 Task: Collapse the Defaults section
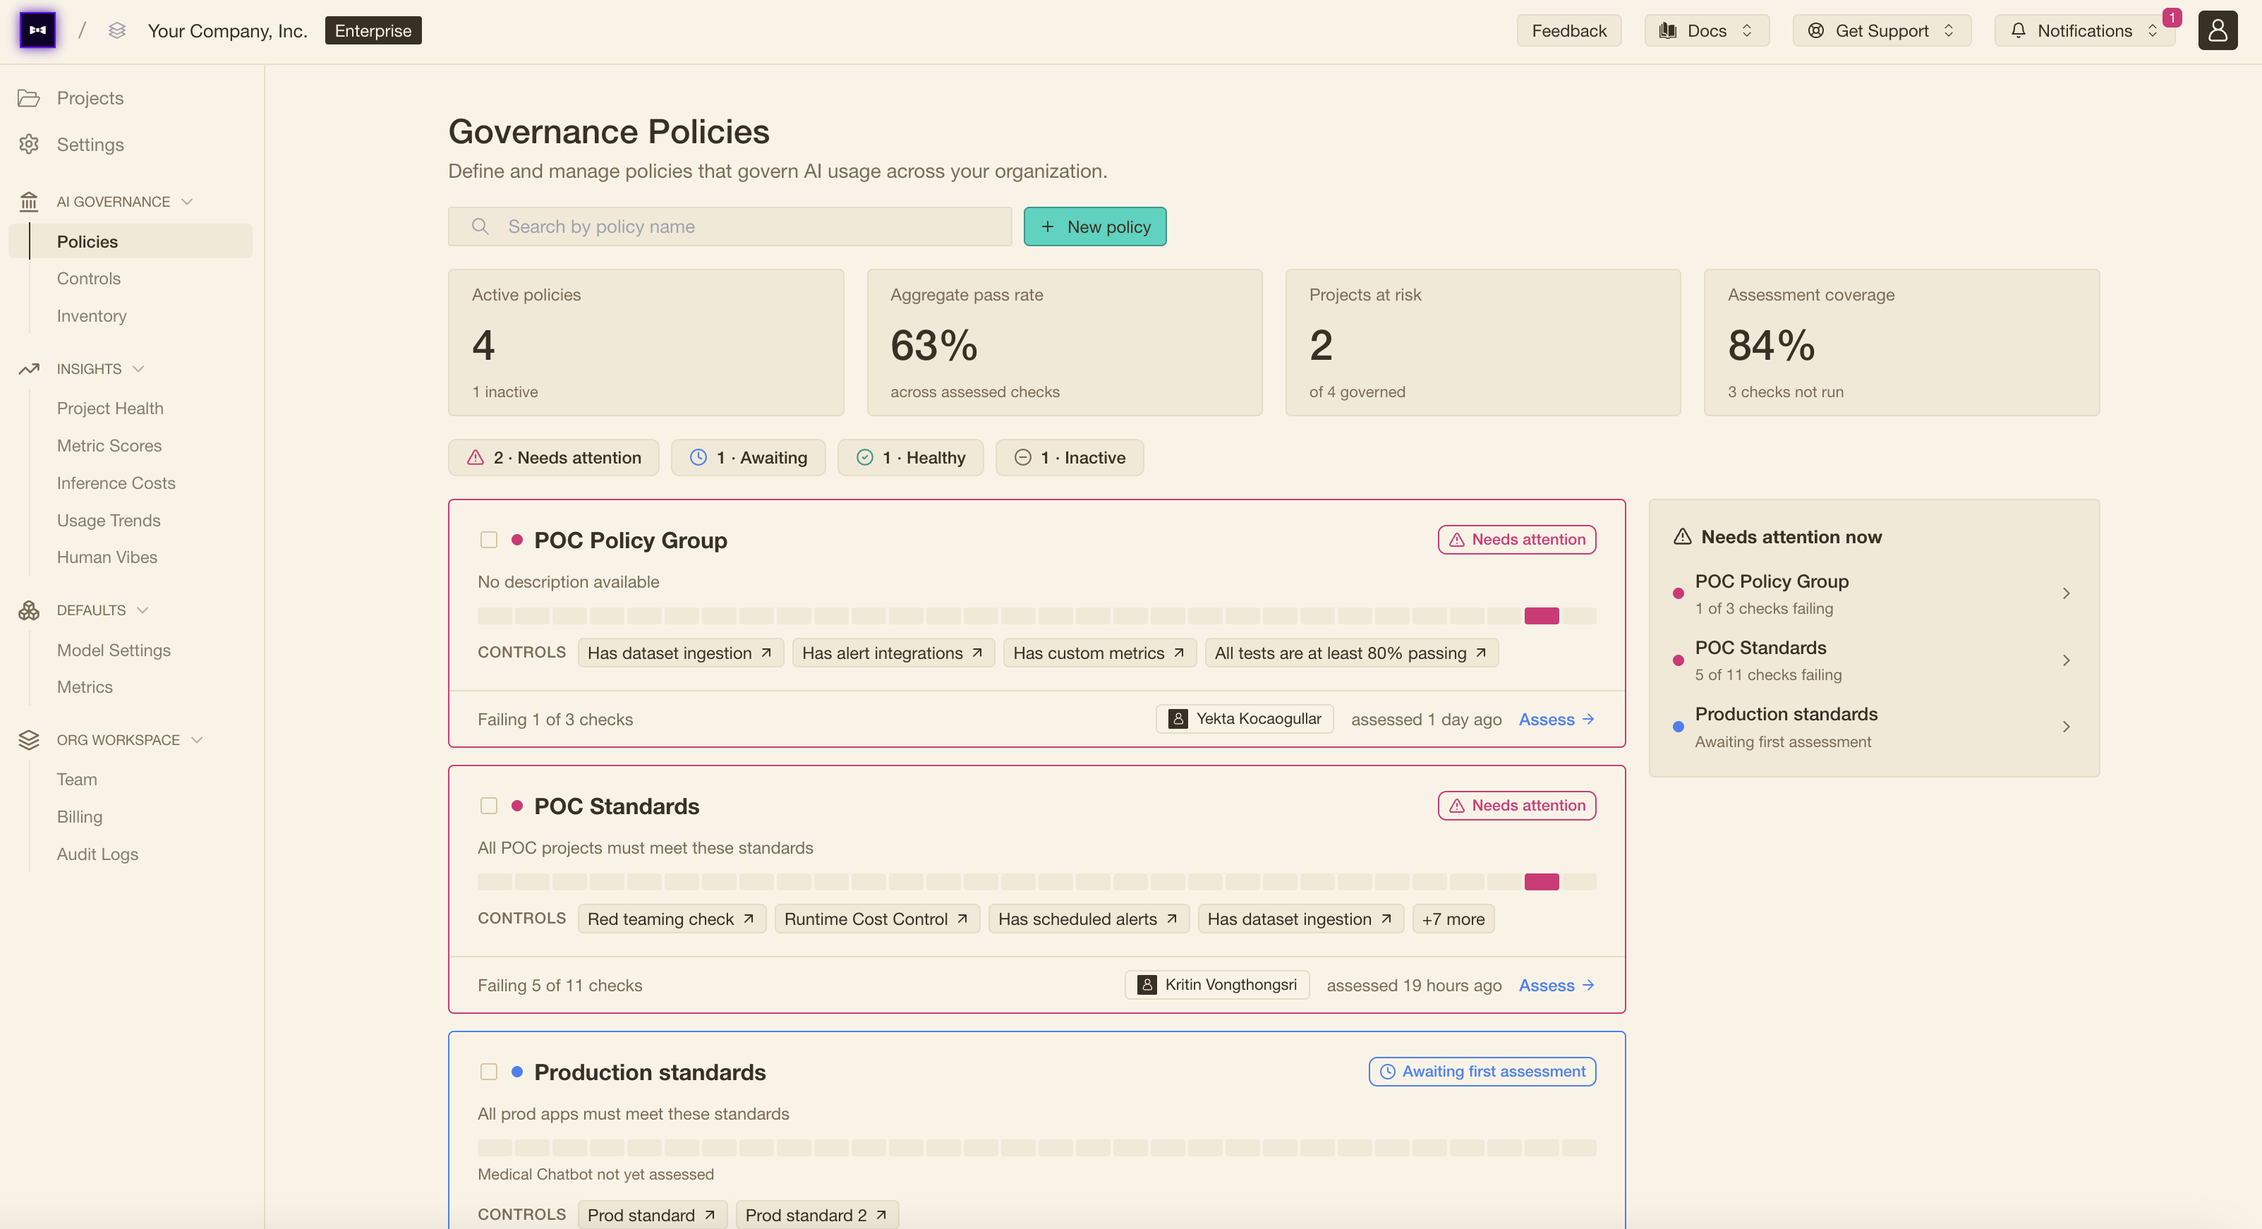tap(143, 610)
